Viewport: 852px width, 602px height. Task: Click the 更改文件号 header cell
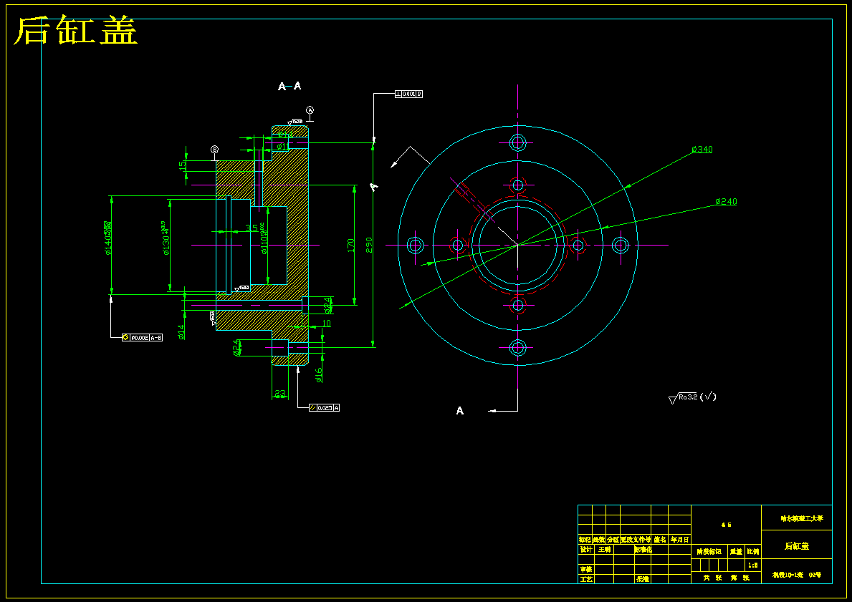pyautogui.click(x=635, y=540)
